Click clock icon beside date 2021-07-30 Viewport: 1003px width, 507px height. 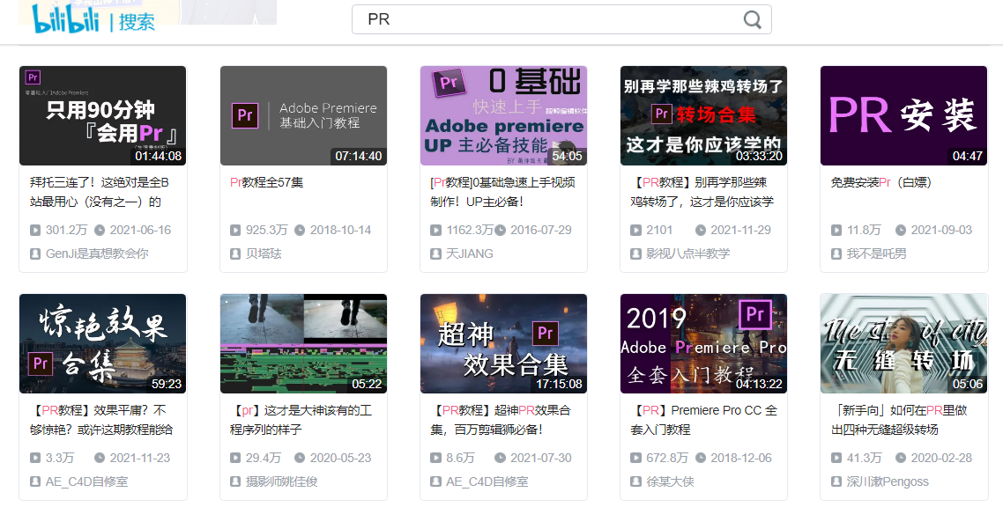(x=500, y=458)
